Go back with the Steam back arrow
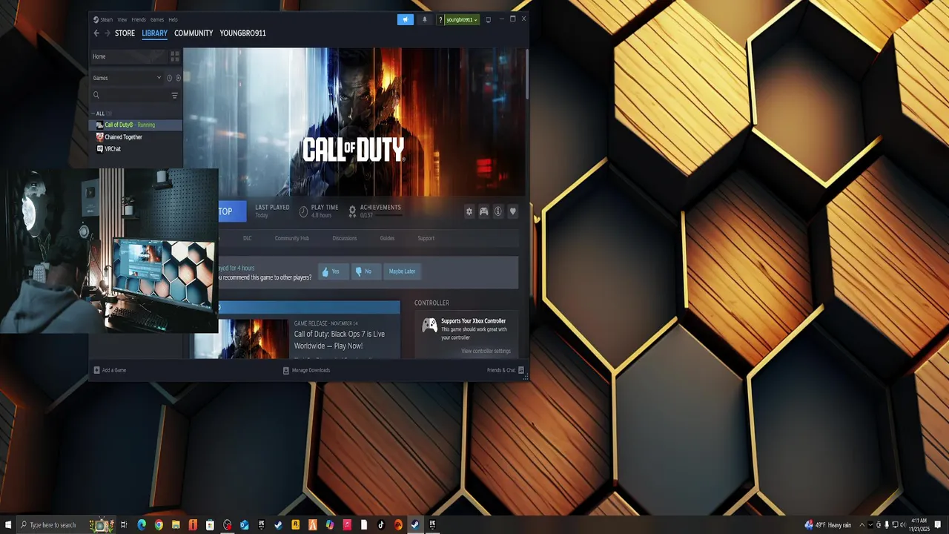The height and width of the screenshot is (534, 949). click(96, 33)
